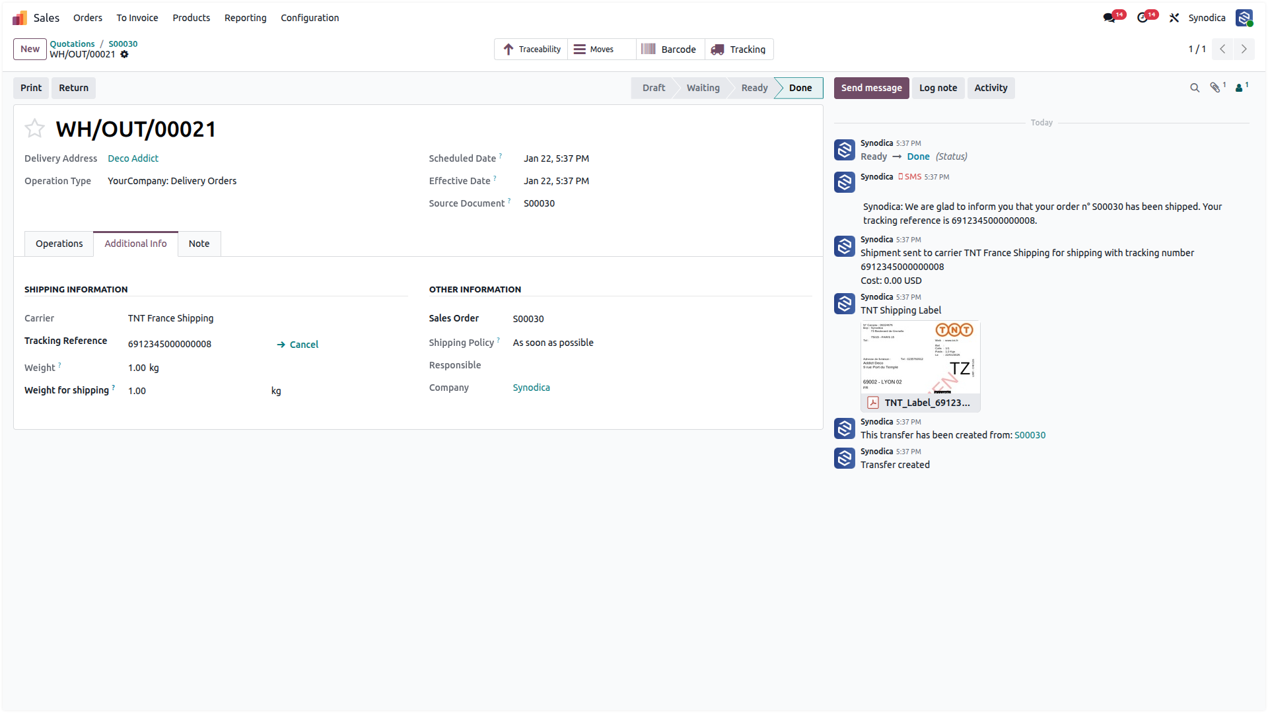The width and height of the screenshot is (1268, 713).
Task: Open the Synodica user avatar menu
Action: [1244, 18]
